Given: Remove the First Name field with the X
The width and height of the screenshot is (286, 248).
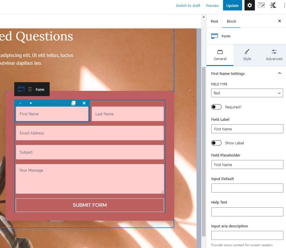Looking at the screenshot, I should coord(84,103).
